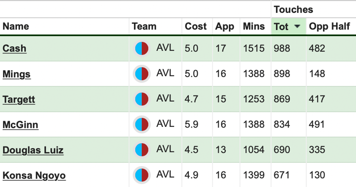Click Konsa Ngoyo's team badge icon

coord(142,176)
